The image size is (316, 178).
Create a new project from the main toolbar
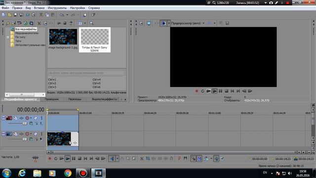pos(3,15)
